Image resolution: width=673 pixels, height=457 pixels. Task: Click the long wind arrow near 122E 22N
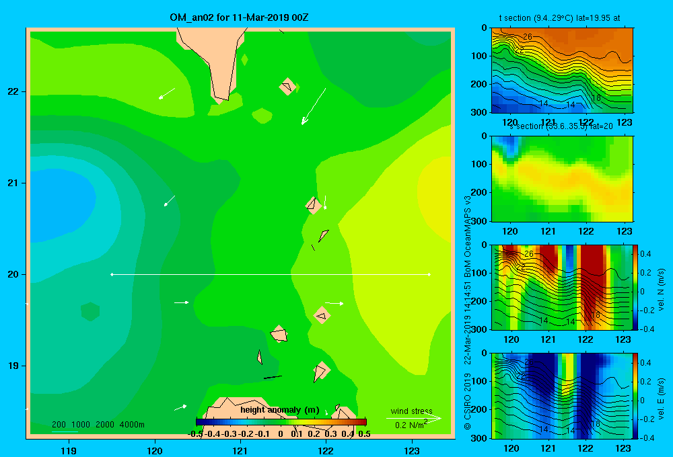point(314,106)
